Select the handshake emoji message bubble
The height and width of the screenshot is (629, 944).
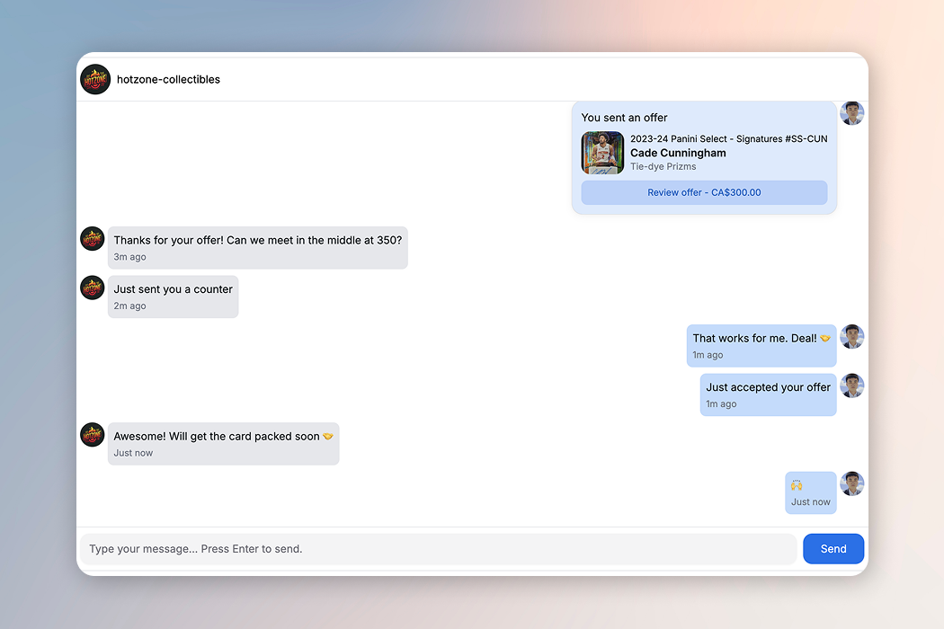coord(810,492)
